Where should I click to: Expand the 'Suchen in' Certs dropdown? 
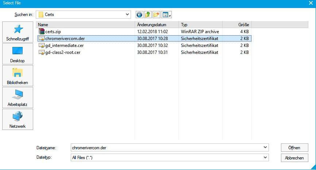[x=127, y=15]
